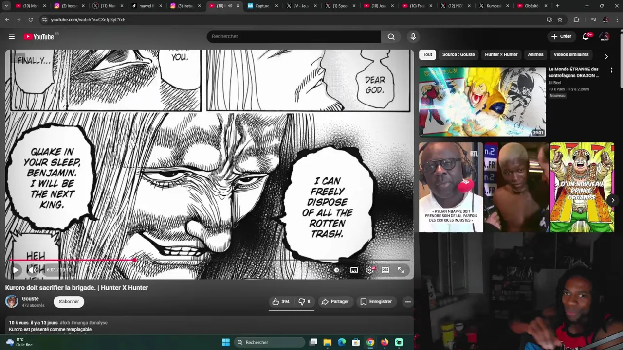Click the Créer button
623x350 pixels.
coord(561,36)
